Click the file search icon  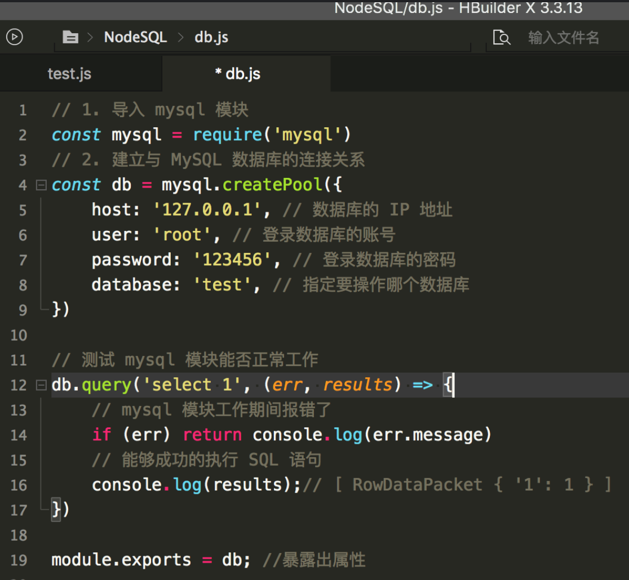tap(502, 37)
